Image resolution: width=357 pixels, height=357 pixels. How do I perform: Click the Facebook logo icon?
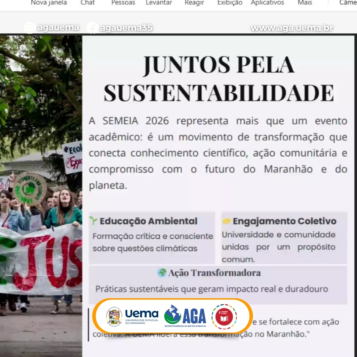click(93, 28)
